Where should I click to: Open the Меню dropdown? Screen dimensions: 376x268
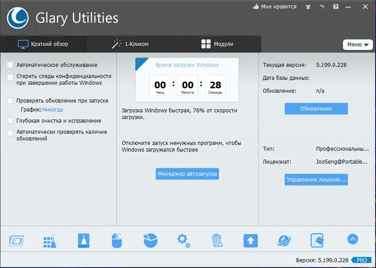[358, 45]
